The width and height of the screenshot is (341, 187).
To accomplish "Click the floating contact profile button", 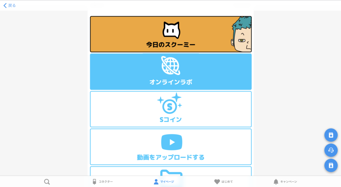I will click(331, 165).
